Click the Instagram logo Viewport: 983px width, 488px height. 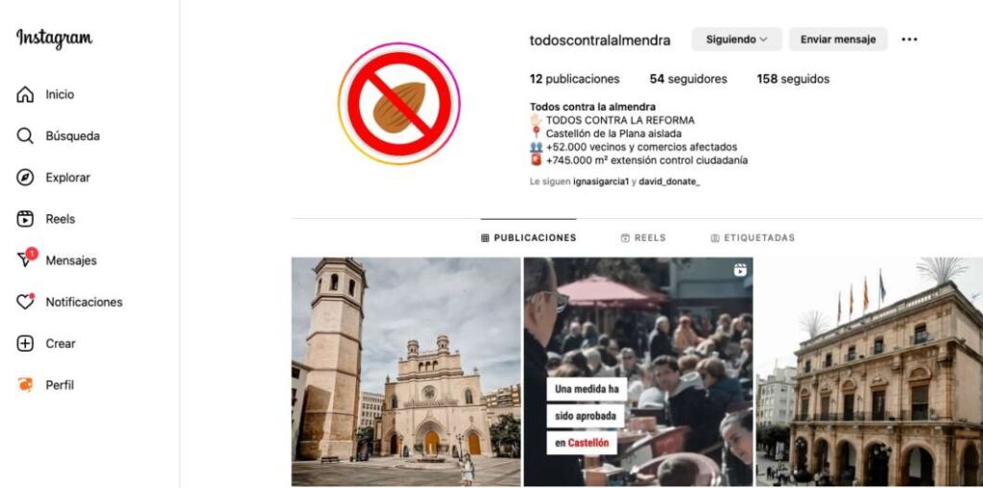coord(54,38)
